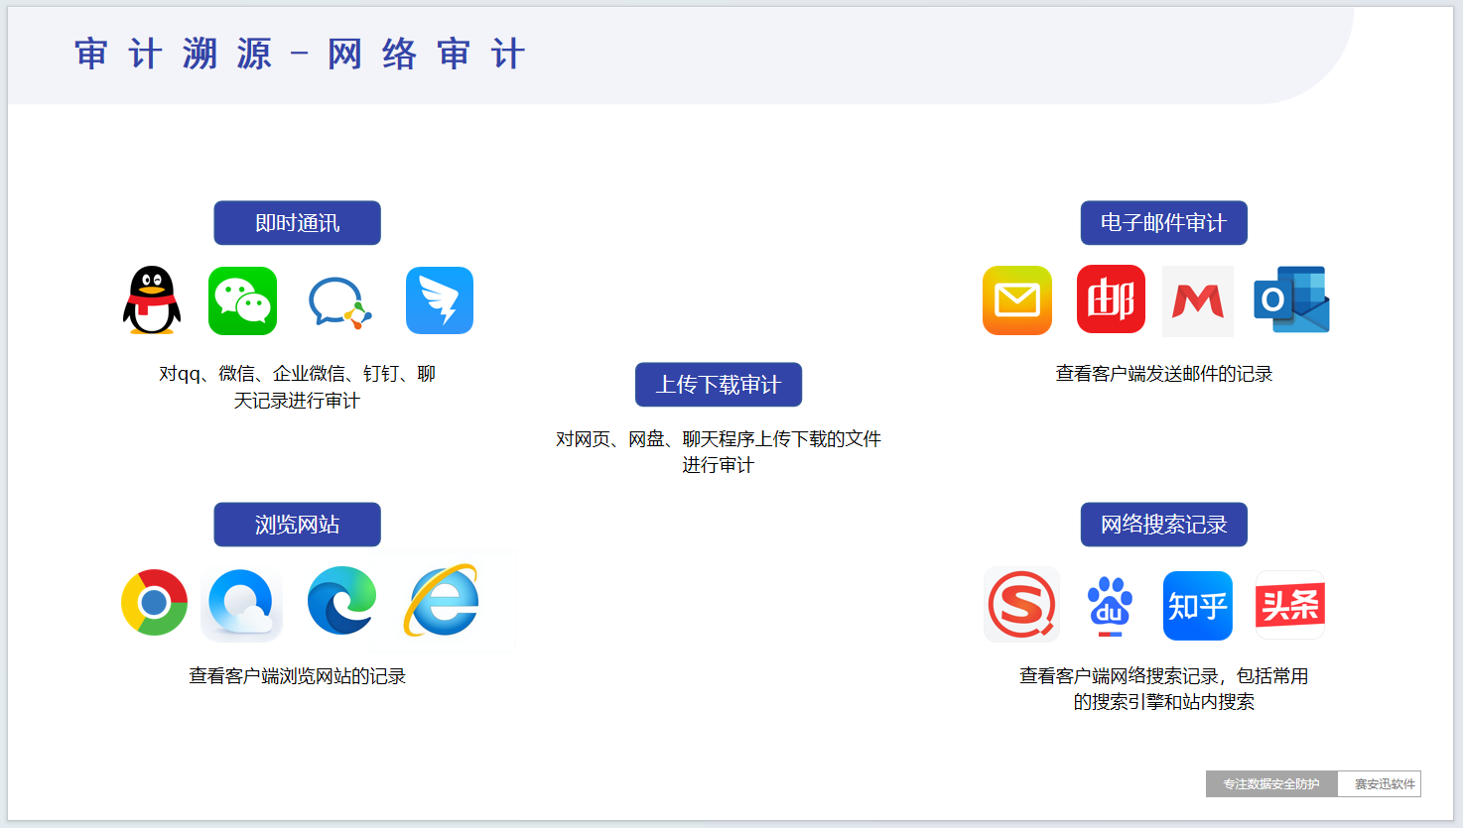Click the title 审计溯源-网络审计
1463x828 pixels.
(301, 54)
